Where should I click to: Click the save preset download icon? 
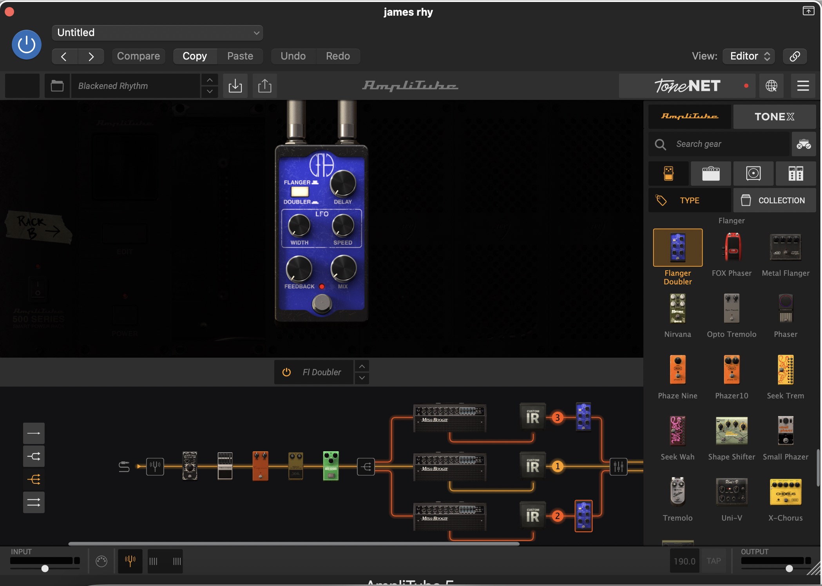[235, 86]
